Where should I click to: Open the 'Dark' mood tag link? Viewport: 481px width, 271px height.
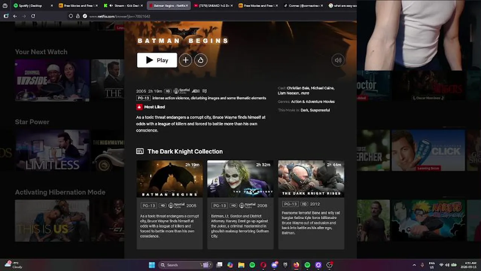[x=304, y=110]
